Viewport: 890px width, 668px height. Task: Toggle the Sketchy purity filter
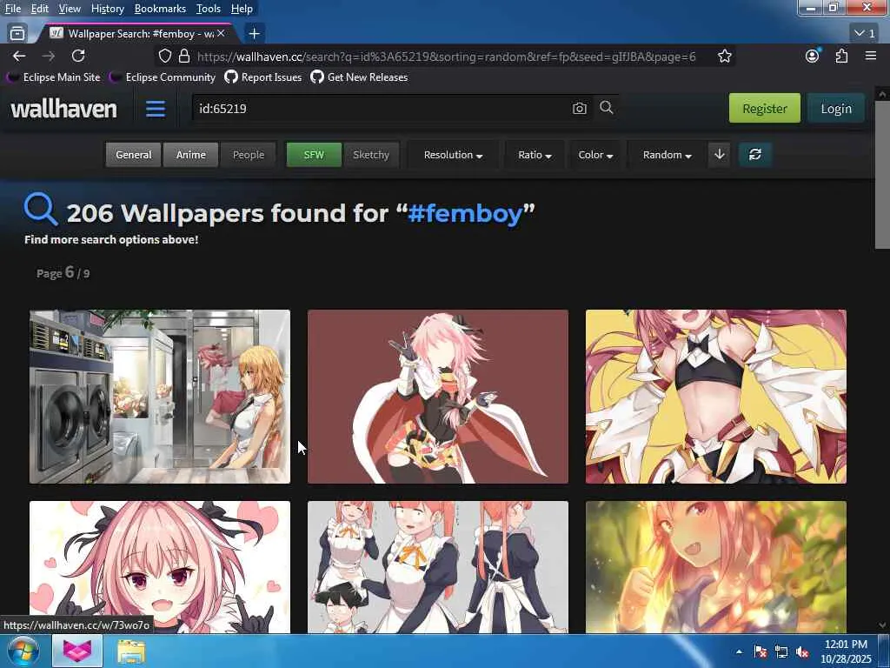(371, 155)
